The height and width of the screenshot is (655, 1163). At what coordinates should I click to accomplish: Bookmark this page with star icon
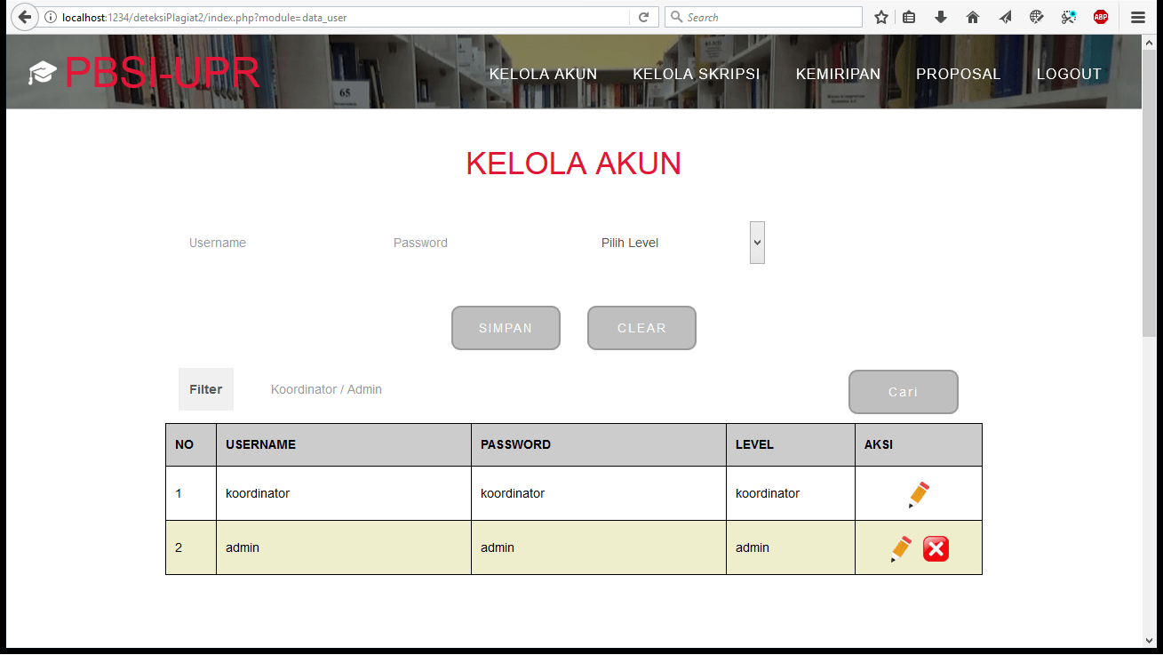click(881, 17)
